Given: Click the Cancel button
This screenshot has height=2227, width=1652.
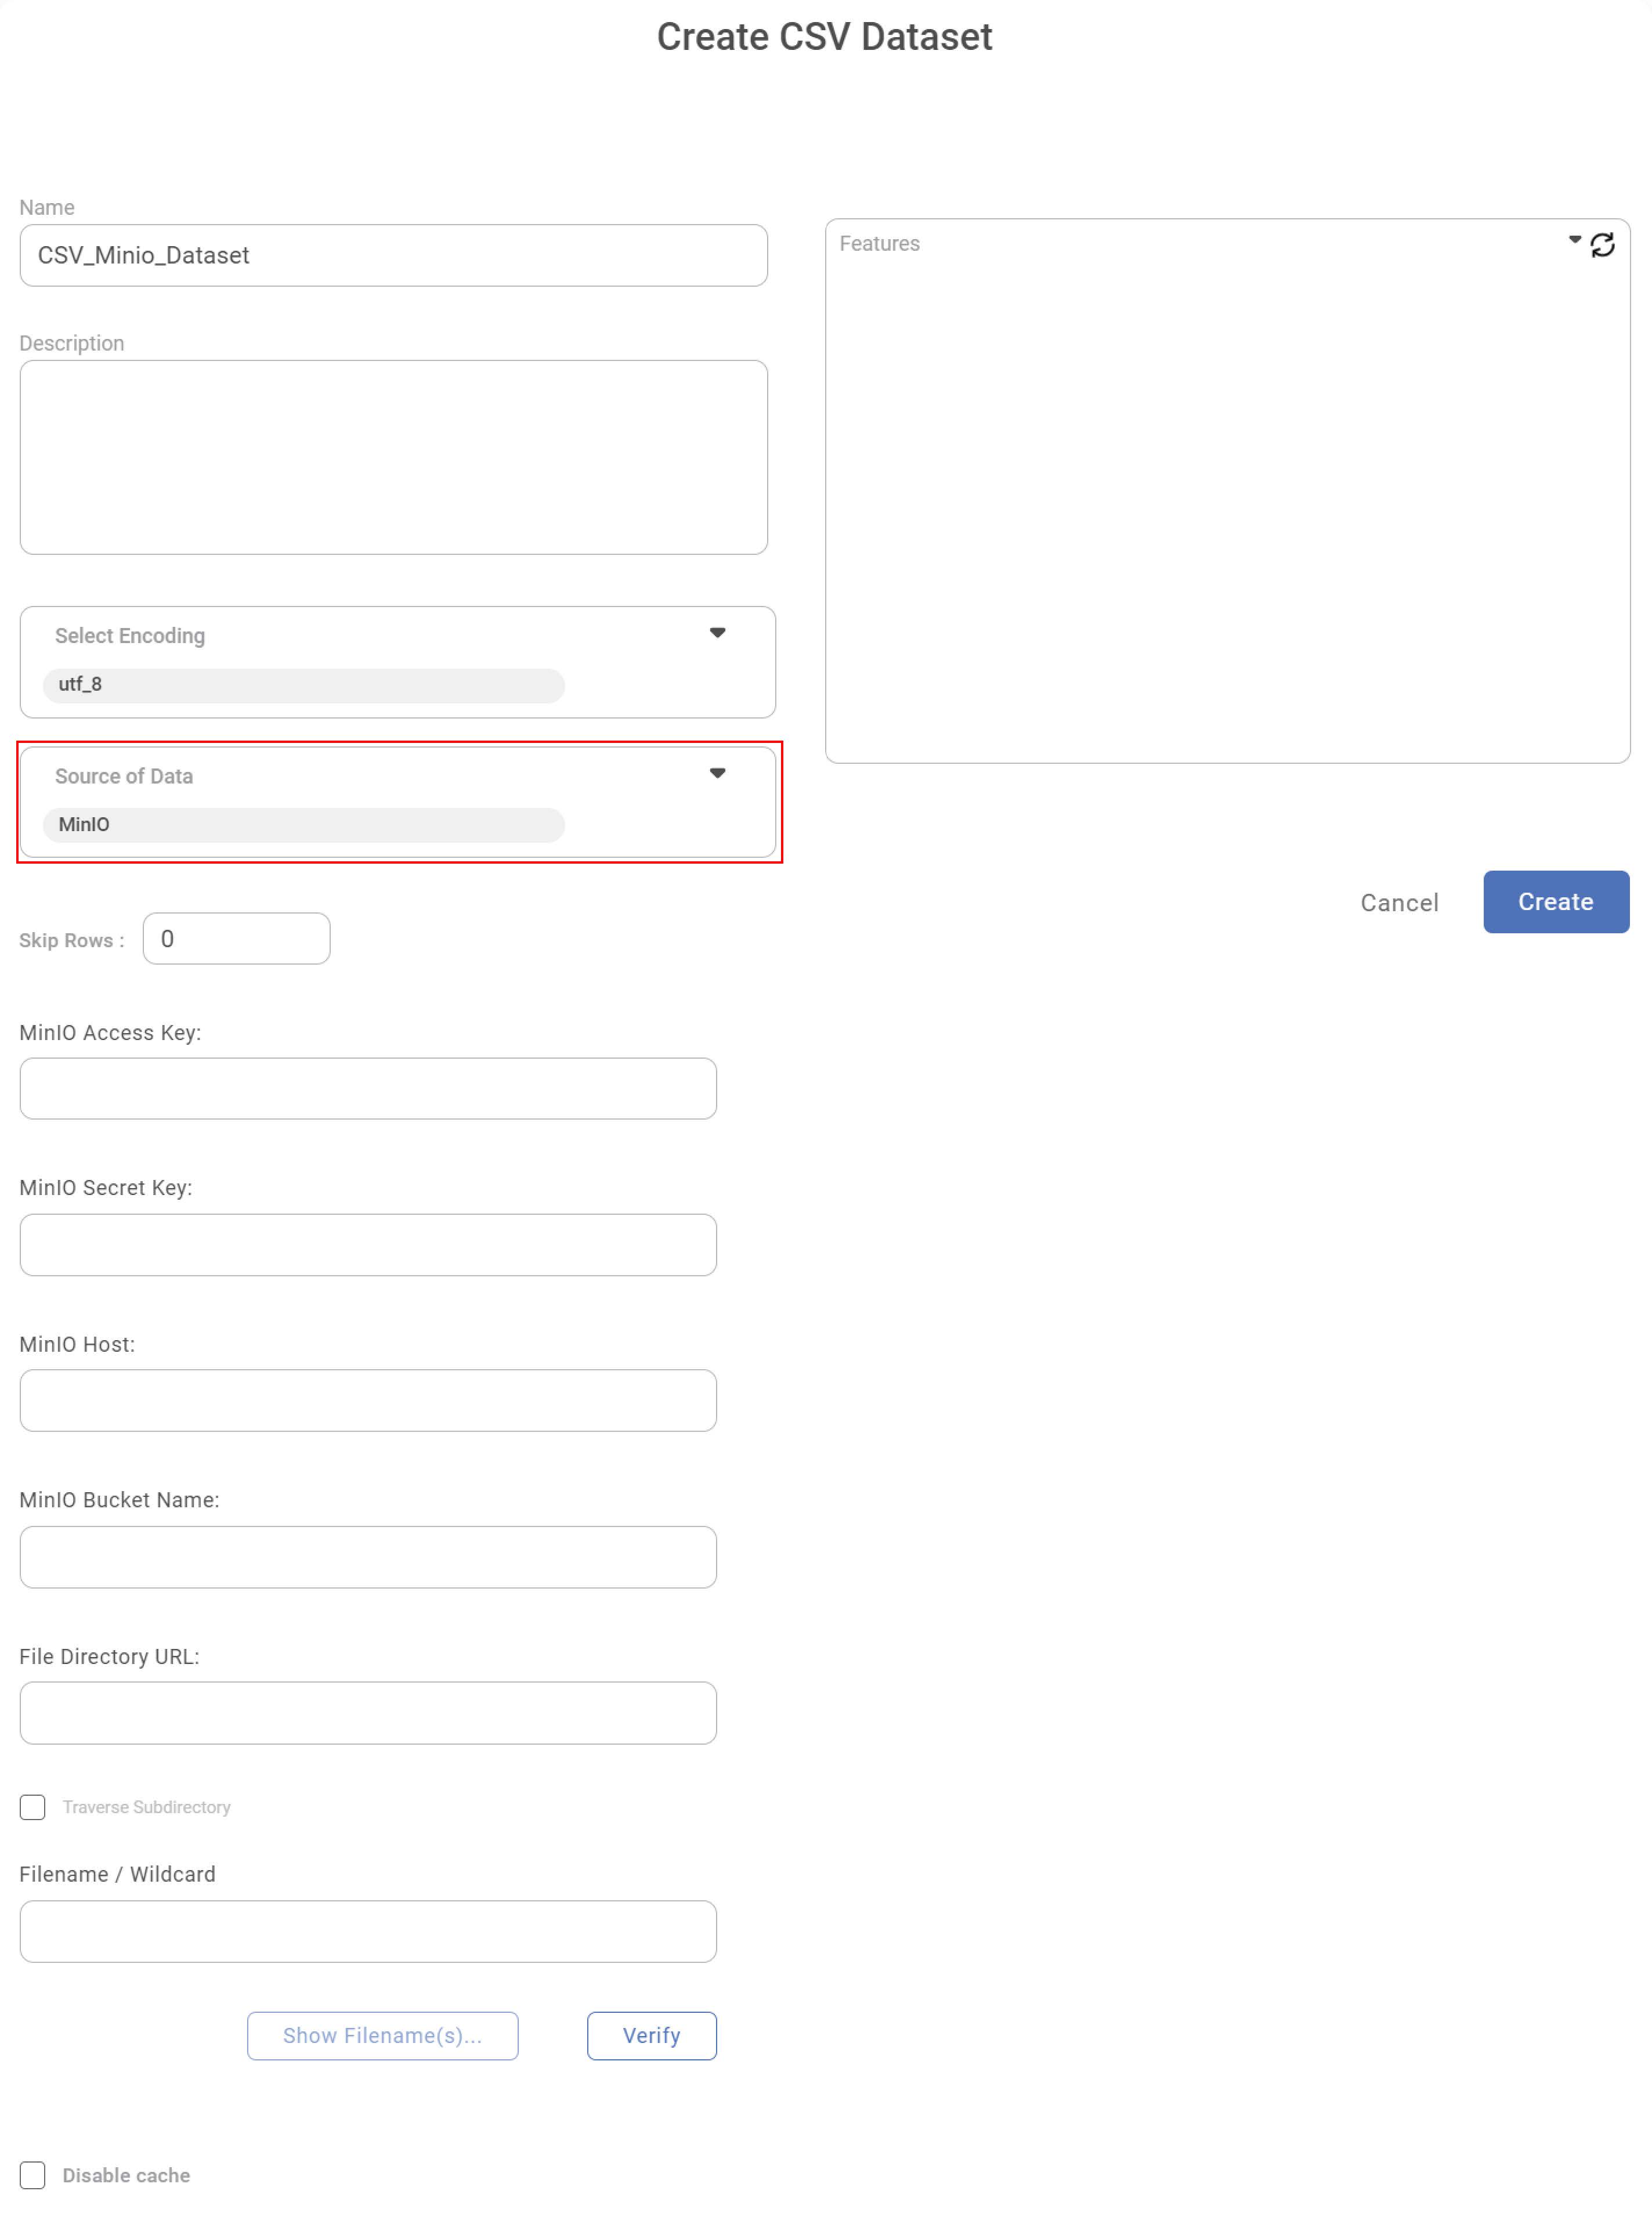Looking at the screenshot, I should tap(1399, 903).
